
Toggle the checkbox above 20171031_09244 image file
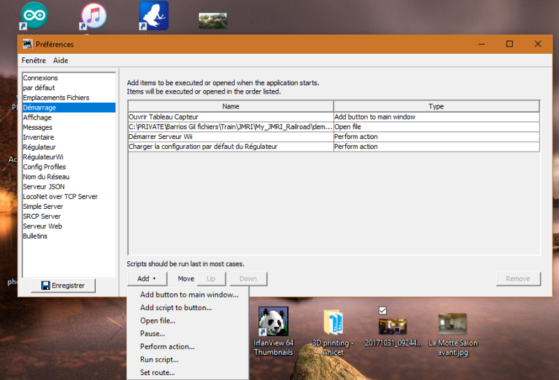(382, 310)
